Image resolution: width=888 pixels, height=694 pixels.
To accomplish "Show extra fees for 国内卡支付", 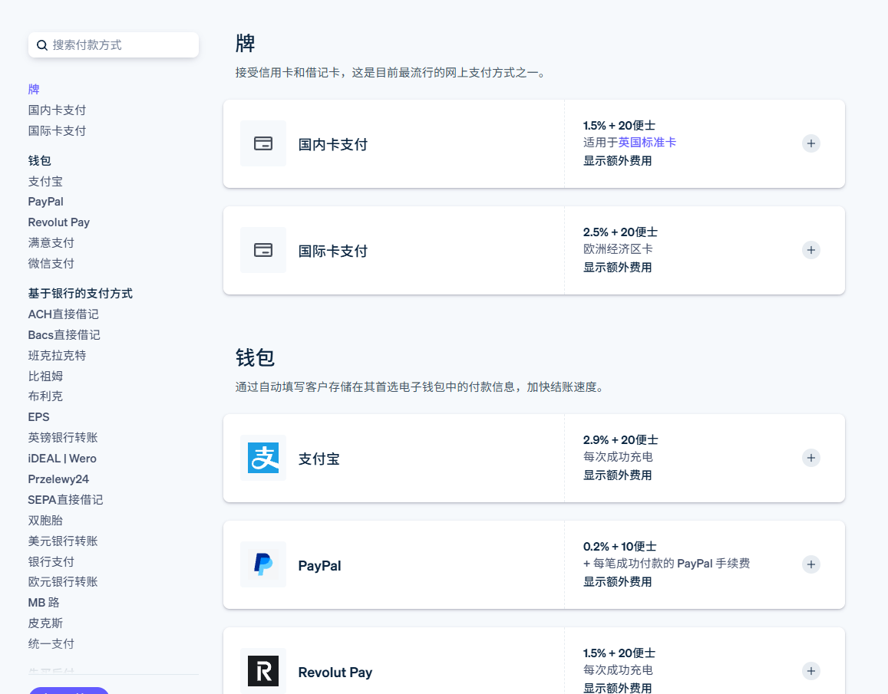I will 617,161.
